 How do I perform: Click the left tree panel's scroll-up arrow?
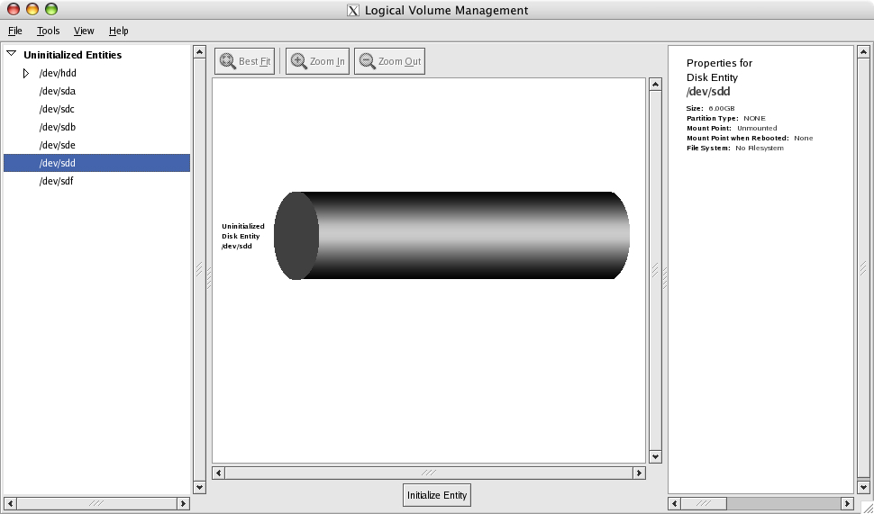(x=199, y=52)
